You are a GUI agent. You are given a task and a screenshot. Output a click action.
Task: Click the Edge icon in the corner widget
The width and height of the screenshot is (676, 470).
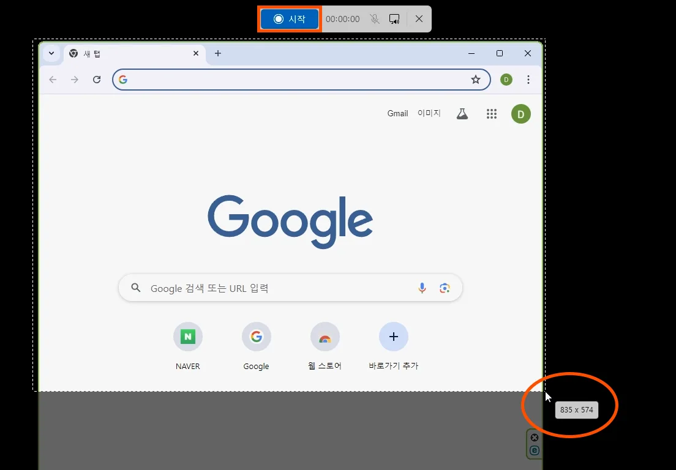(534, 450)
